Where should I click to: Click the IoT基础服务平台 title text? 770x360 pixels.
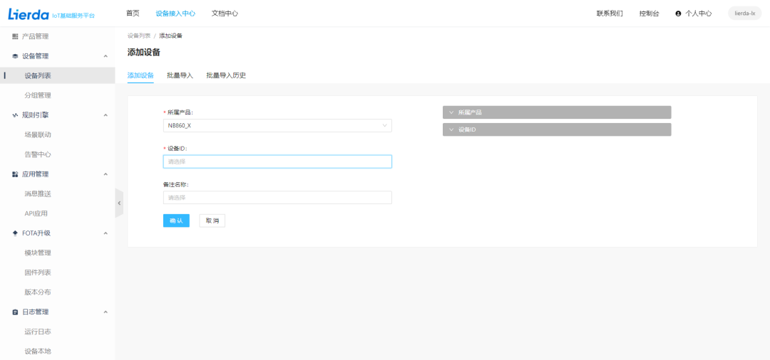point(73,16)
